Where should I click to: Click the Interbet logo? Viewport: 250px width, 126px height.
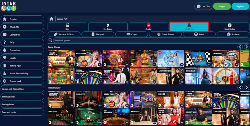(x=9, y=6)
